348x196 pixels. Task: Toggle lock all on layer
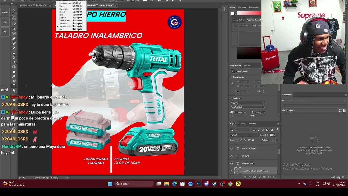click(253, 140)
